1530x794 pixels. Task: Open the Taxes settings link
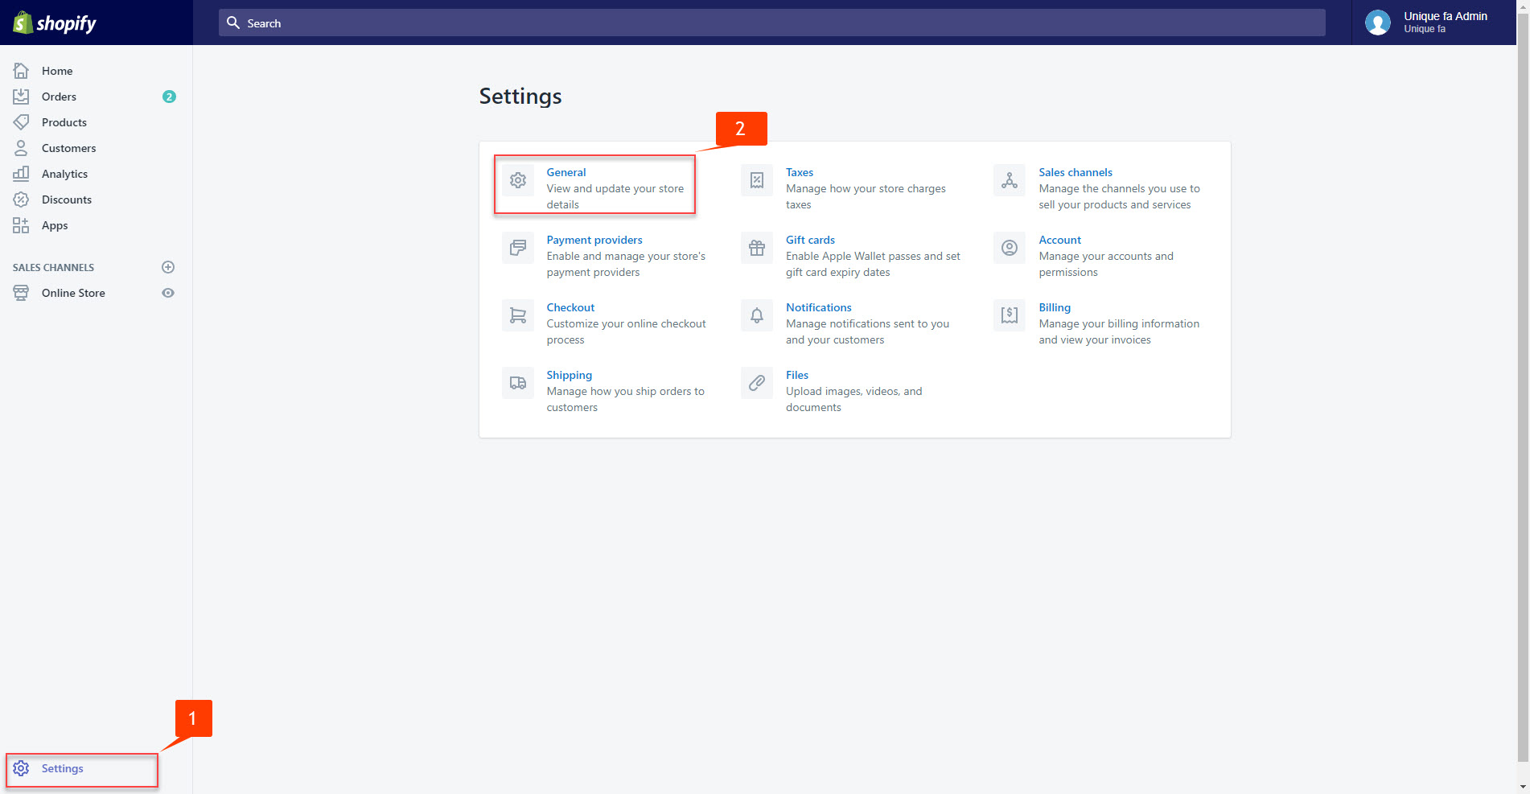[800, 172]
